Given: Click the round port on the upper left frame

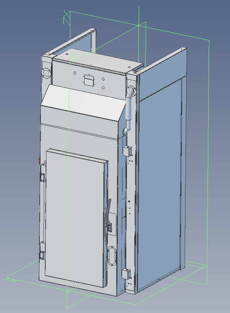Looking at the screenshot, I should [x=46, y=73].
